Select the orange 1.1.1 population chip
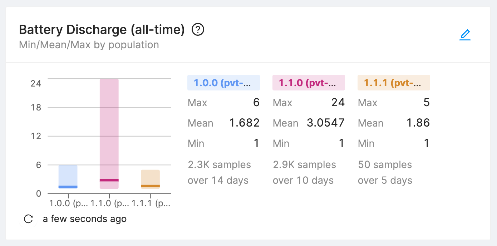This screenshot has width=497, height=246. tap(394, 83)
